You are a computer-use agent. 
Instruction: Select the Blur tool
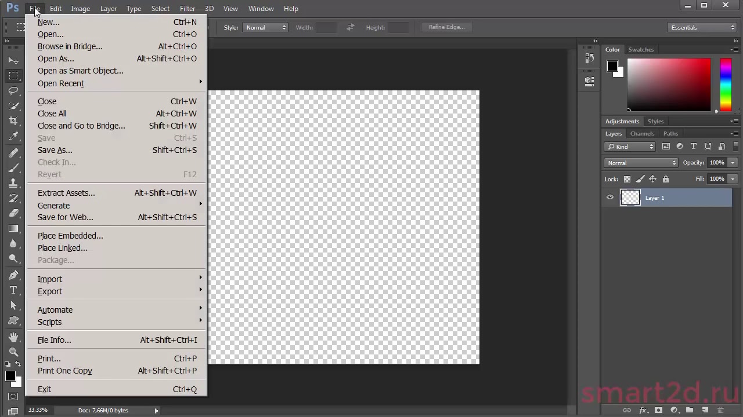pos(13,243)
